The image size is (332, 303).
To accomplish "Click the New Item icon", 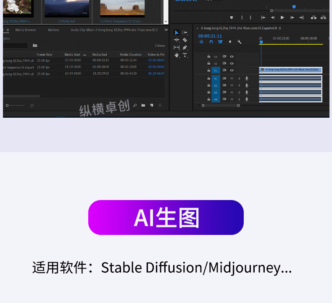I will coord(152,105).
